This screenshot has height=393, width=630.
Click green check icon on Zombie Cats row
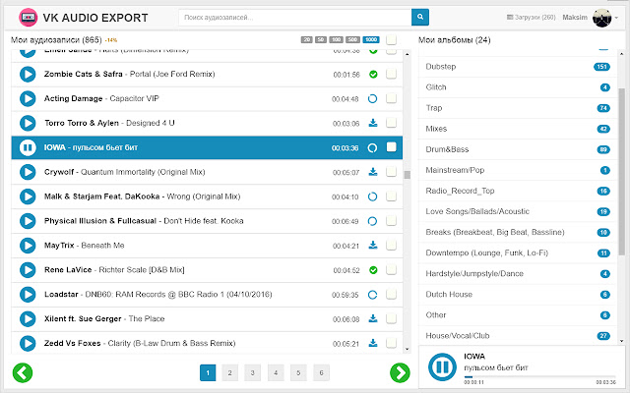[373, 75]
